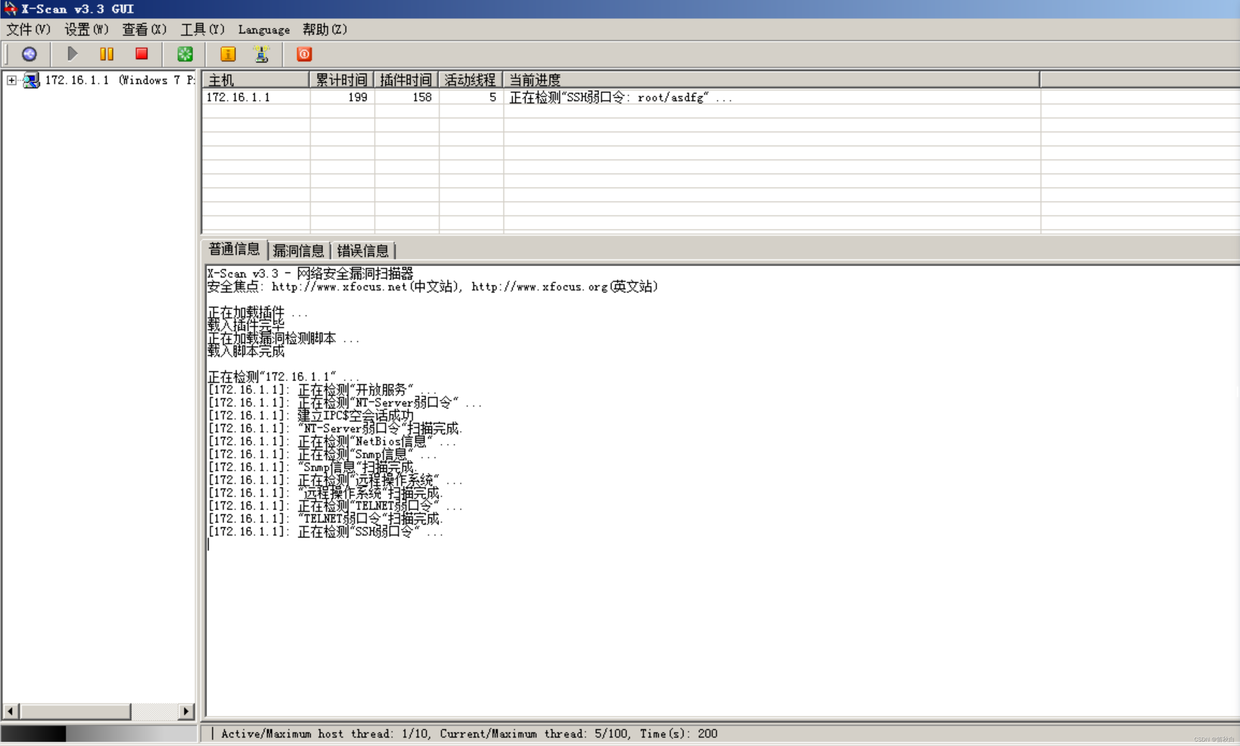Switch to 漏洞信息 tab

point(298,250)
